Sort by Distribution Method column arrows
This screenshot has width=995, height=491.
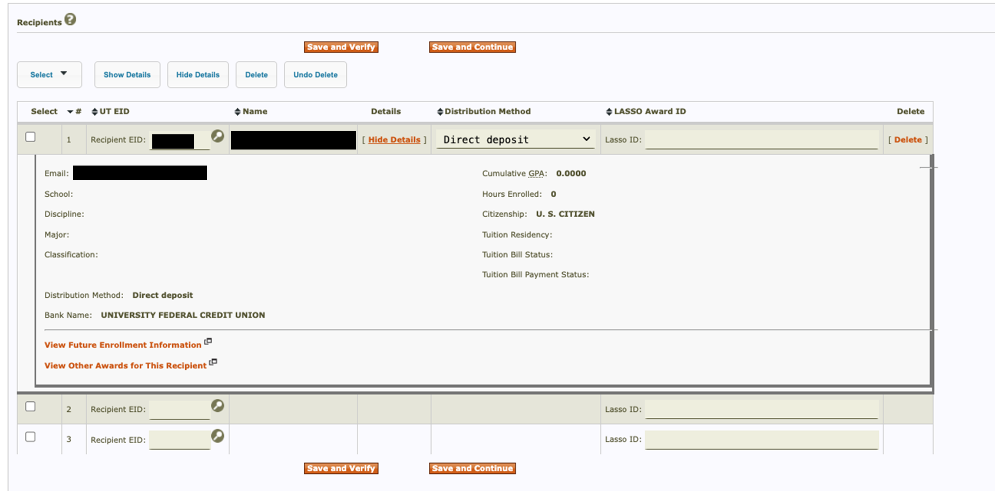(440, 112)
